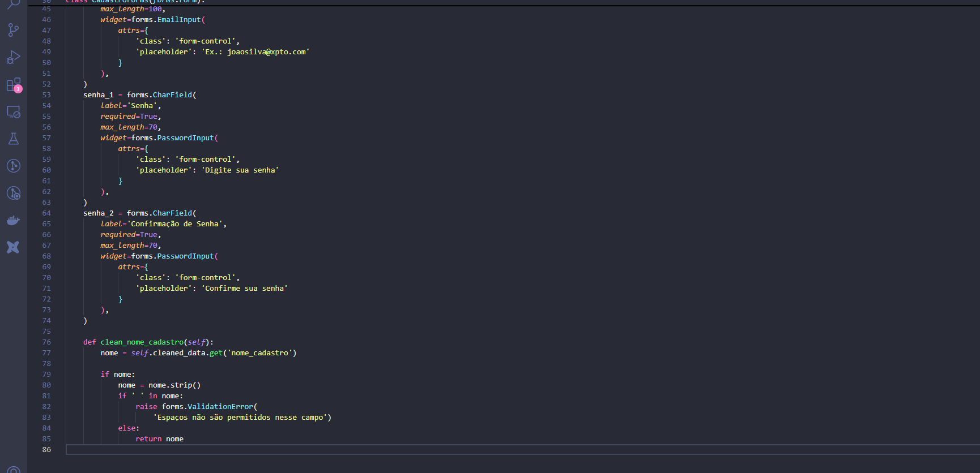Click label='Senha' on line 54
The height and width of the screenshot is (473, 980).
click(x=129, y=106)
